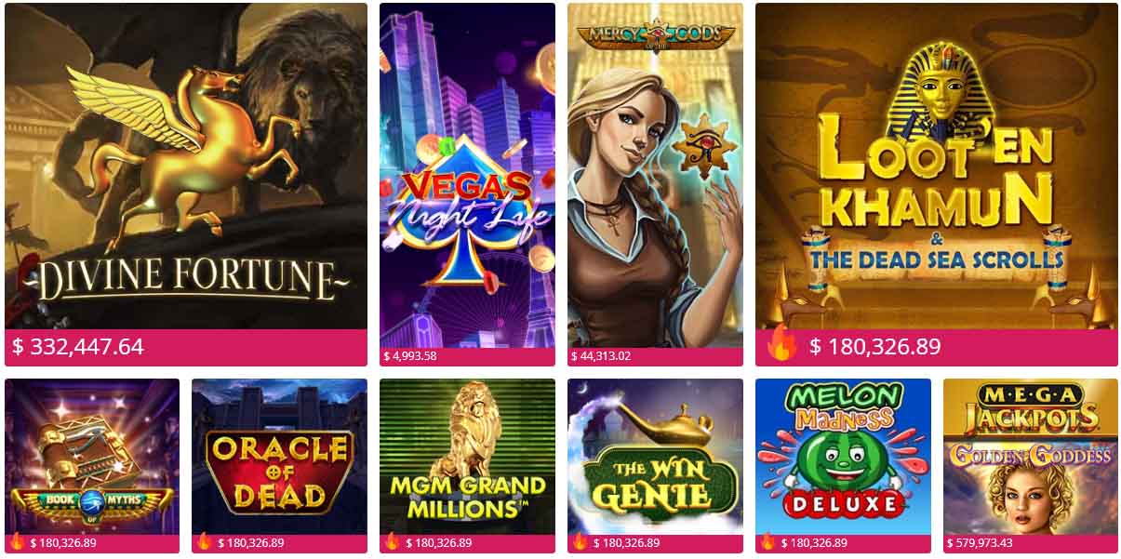Open the Book of Myths game

click(92, 457)
